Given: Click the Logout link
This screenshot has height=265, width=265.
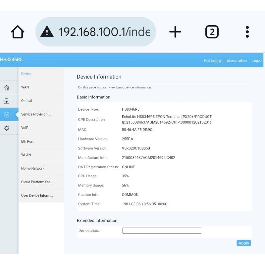Looking at the screenshot, I should (257, 61).
